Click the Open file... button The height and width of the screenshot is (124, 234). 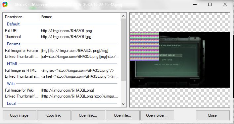123,115
